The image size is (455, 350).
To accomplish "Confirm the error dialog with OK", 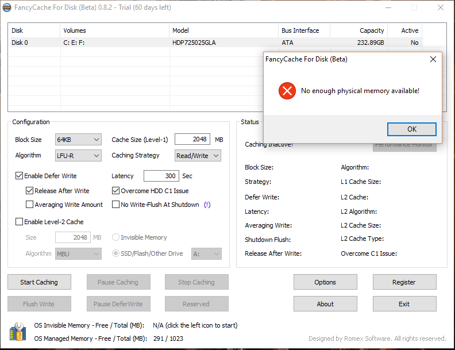I will (x=411, y=129).
